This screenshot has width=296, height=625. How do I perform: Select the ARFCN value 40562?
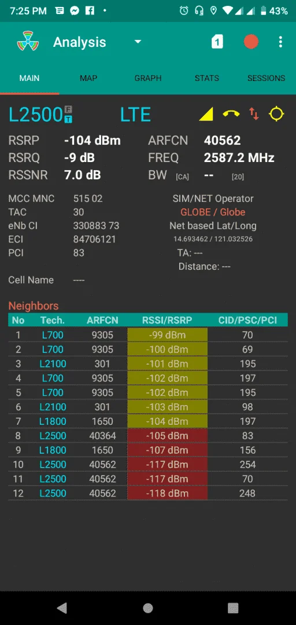pos(223,141)
